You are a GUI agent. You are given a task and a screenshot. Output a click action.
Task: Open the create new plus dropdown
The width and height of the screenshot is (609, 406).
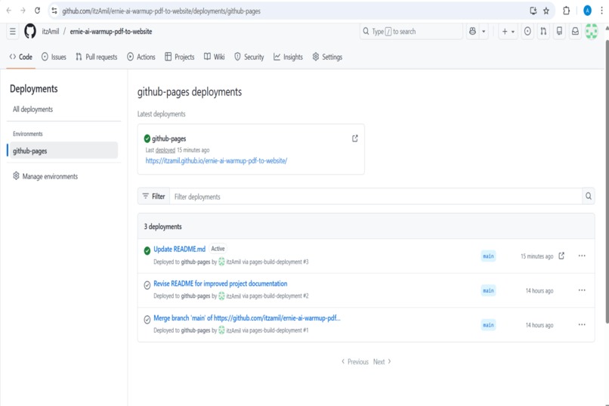pyautogui.click(x=508, y=32)
